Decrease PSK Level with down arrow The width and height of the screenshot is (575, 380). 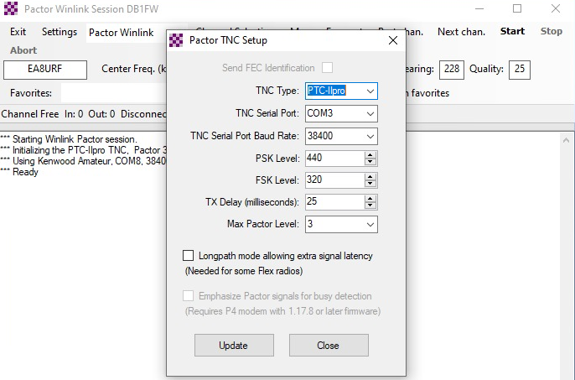[370, 161]
